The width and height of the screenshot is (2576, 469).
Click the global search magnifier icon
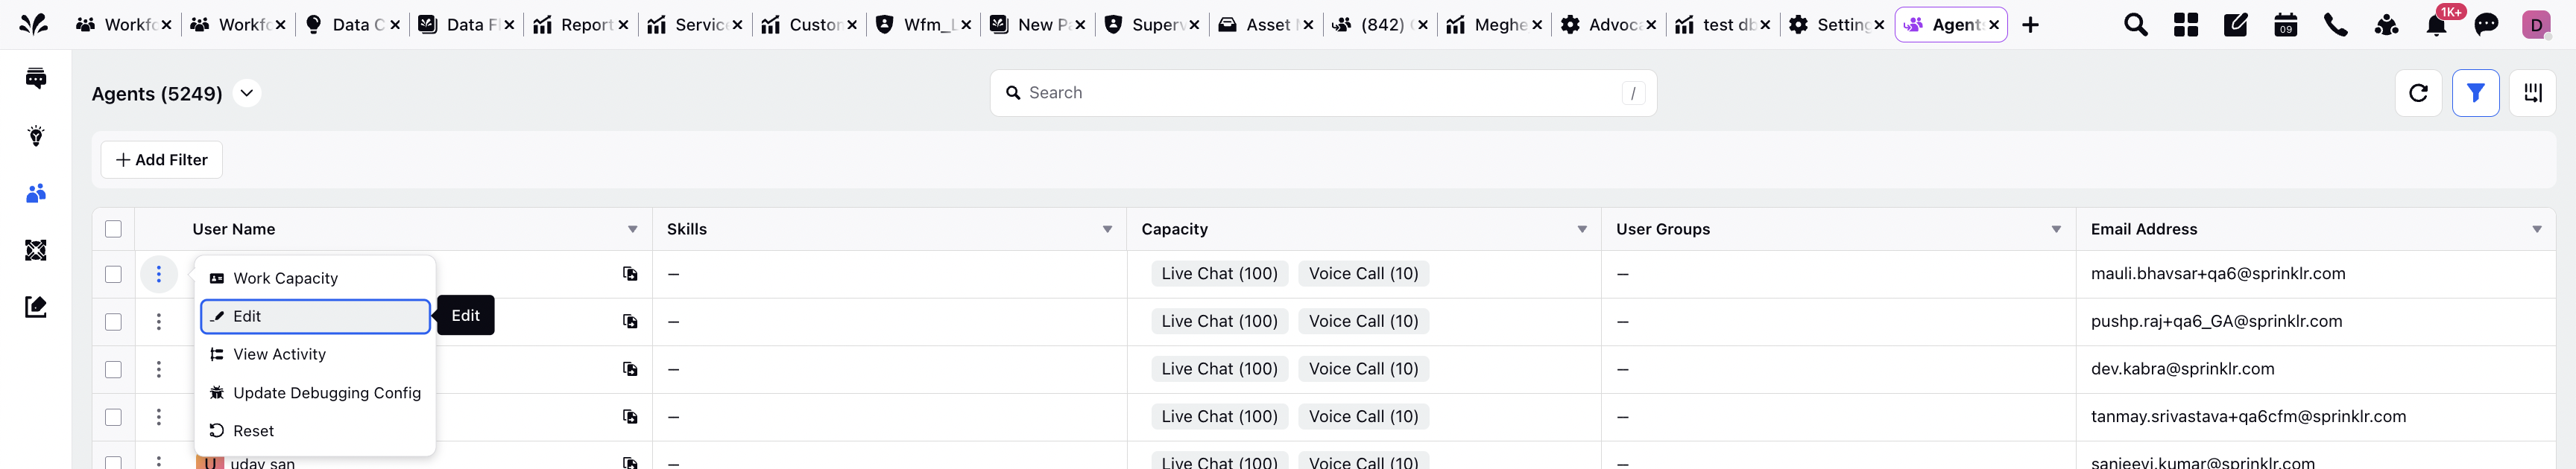pos(2135,25)
